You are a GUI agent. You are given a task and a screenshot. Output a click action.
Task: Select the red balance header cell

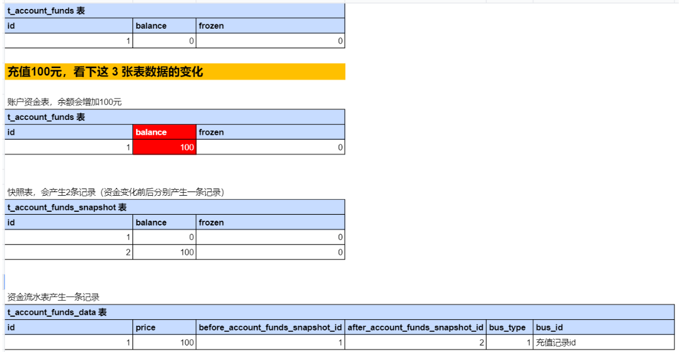coord(164,132)
